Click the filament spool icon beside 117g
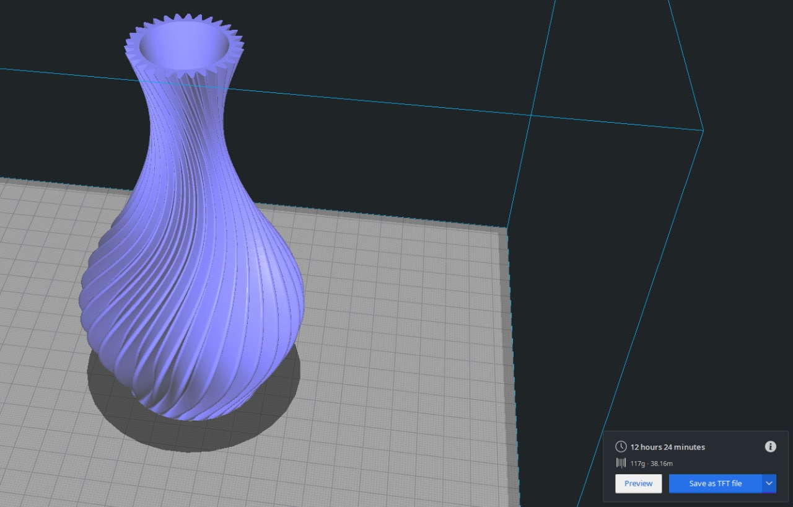 coord(621,463)
